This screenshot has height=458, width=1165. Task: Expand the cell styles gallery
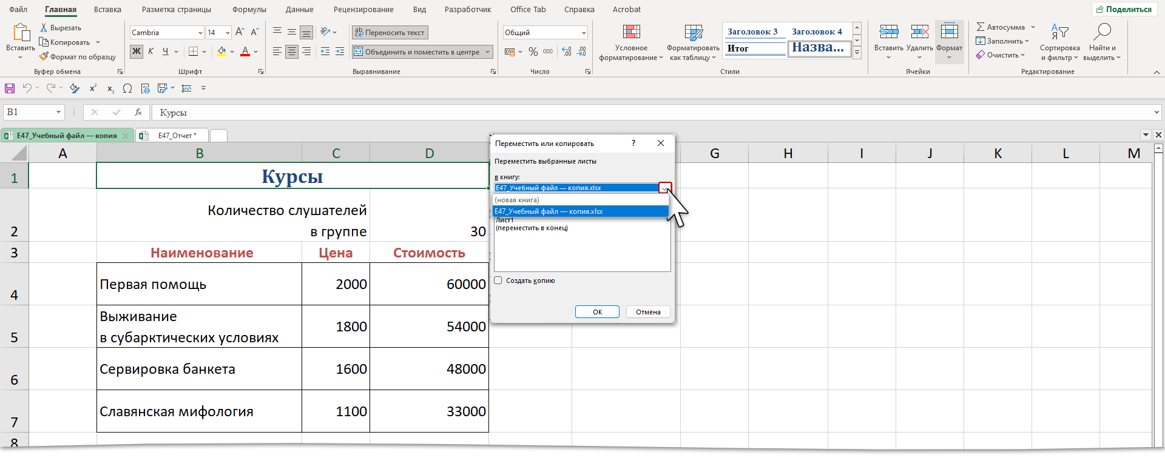[x=857, y=53]
